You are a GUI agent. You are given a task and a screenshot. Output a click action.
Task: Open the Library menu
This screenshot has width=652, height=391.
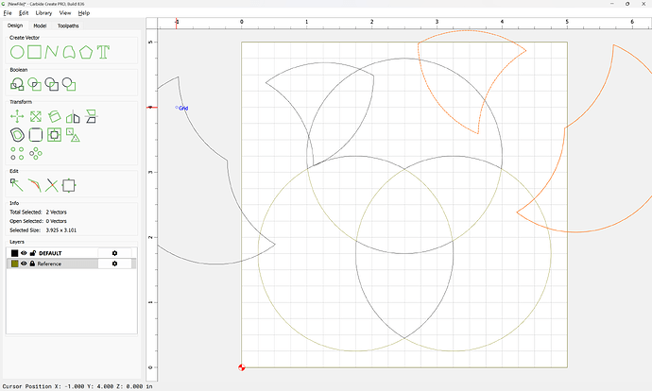(43, 13)
